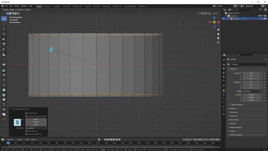
Task: Open the rotation Mode XYZ Euler dropdown
Action: click(x=251, y=91)
